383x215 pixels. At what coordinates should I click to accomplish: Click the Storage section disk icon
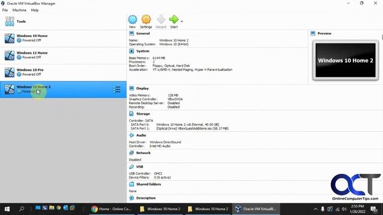[132, 113]
